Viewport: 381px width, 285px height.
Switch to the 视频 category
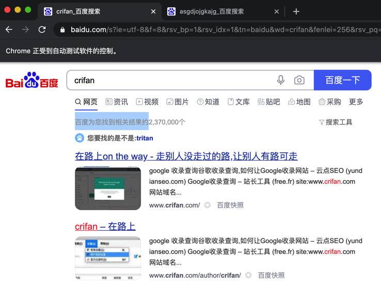tap(147, 102)
